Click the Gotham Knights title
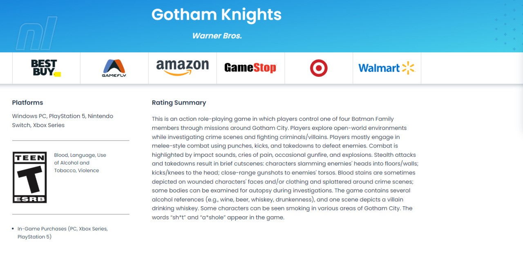 [217, 15]
